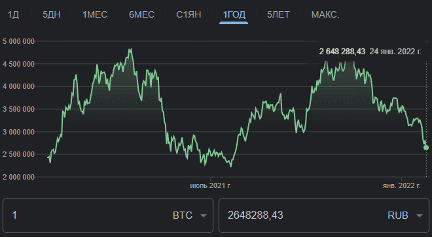Switch to the 1Д time range tab
432x237 pixels.
13,14
